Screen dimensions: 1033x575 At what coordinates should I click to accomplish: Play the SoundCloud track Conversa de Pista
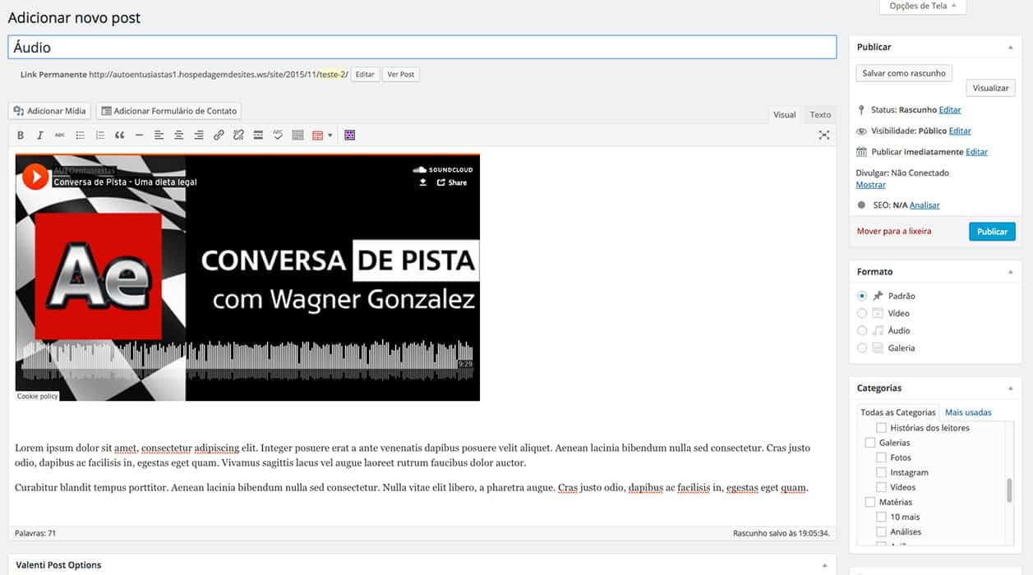pos(35,177)
